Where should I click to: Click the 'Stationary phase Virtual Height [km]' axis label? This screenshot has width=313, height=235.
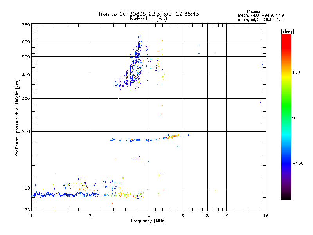[17, 117]
